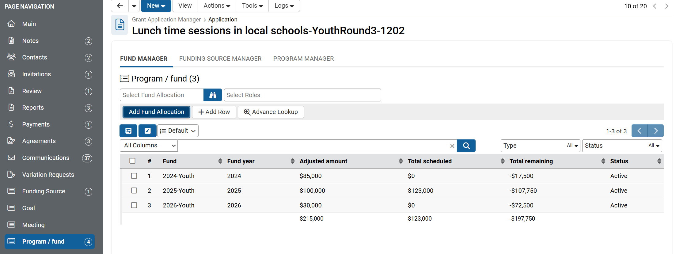Check the 2024-Youth row checkbox
The image size is (676, 254).
(134, 176)
